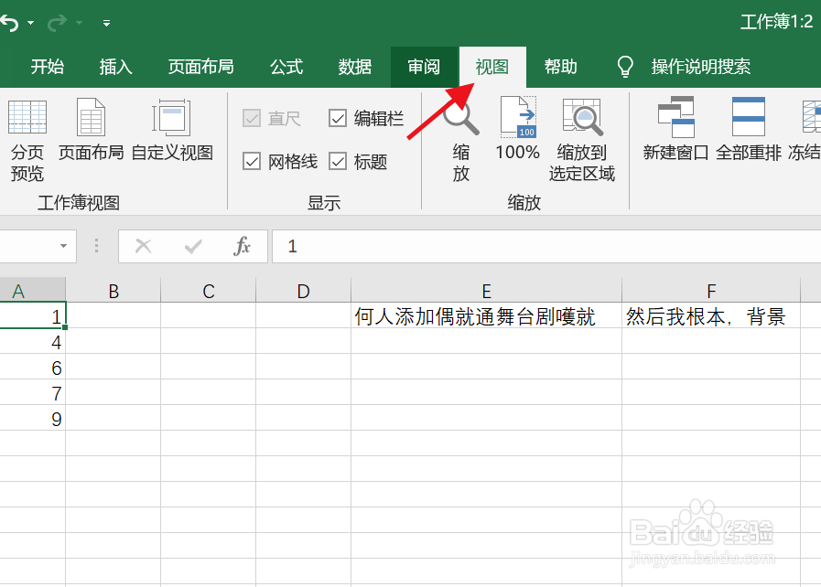Viewport: 821px width, 587px height.
Task: Select column E header
Action: tap(486, 291)
